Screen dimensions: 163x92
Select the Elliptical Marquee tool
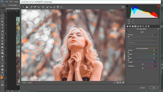point(2,15)
